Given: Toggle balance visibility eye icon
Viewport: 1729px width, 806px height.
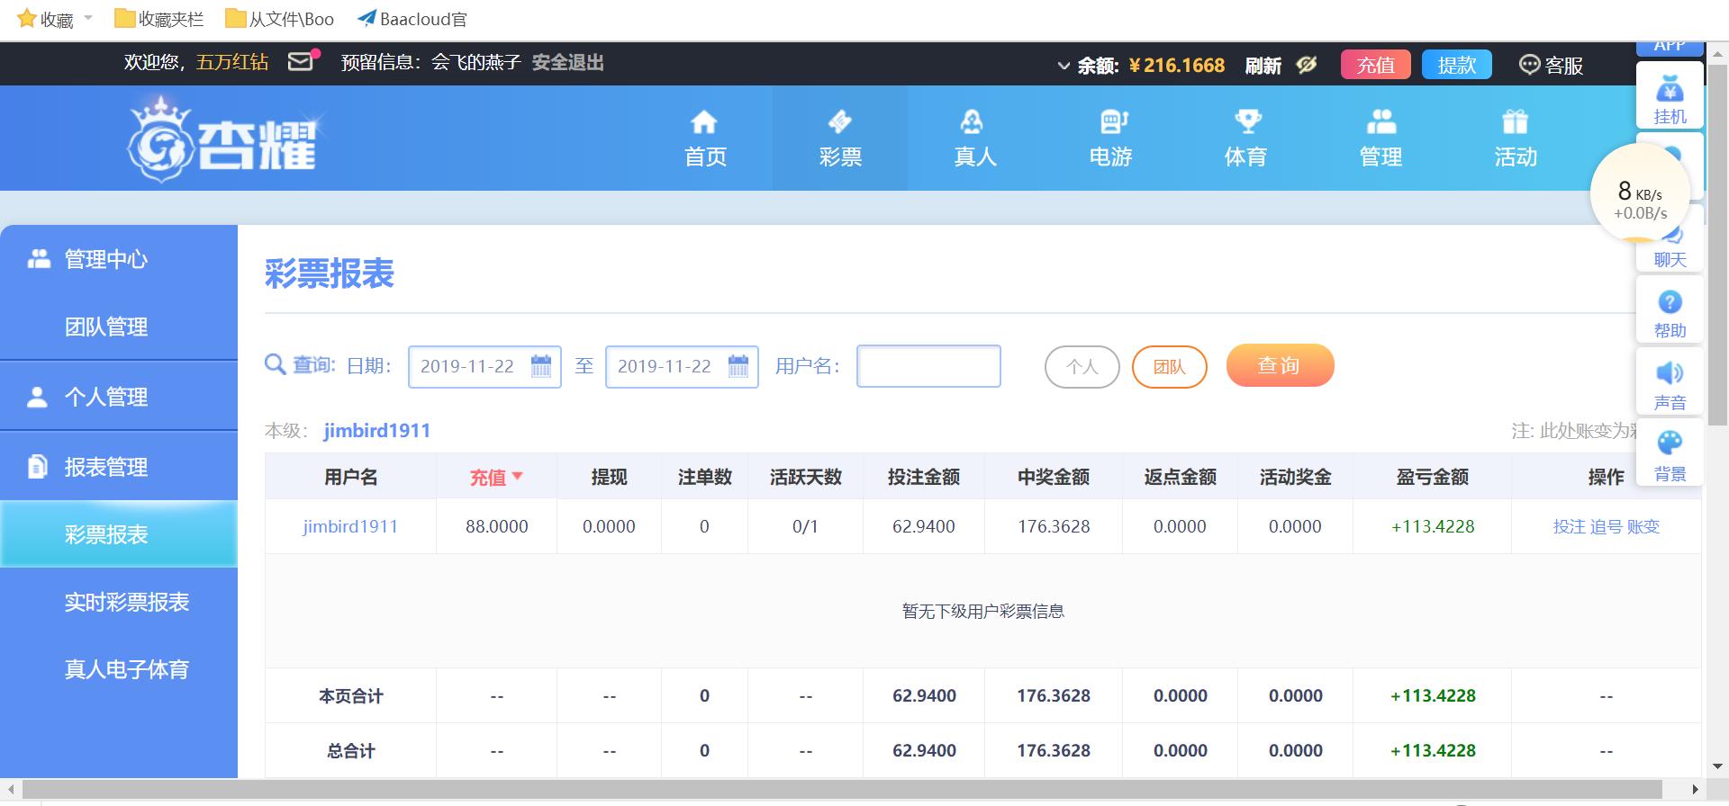Looking at the screenshot, I should coord(1306,65).
